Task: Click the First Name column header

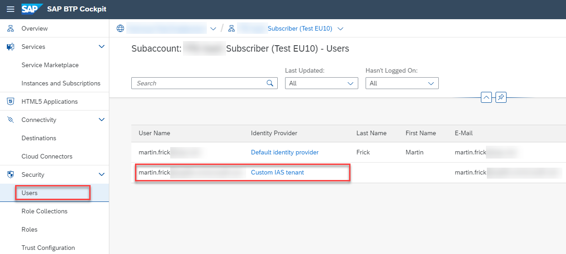Action: [420, 133]
